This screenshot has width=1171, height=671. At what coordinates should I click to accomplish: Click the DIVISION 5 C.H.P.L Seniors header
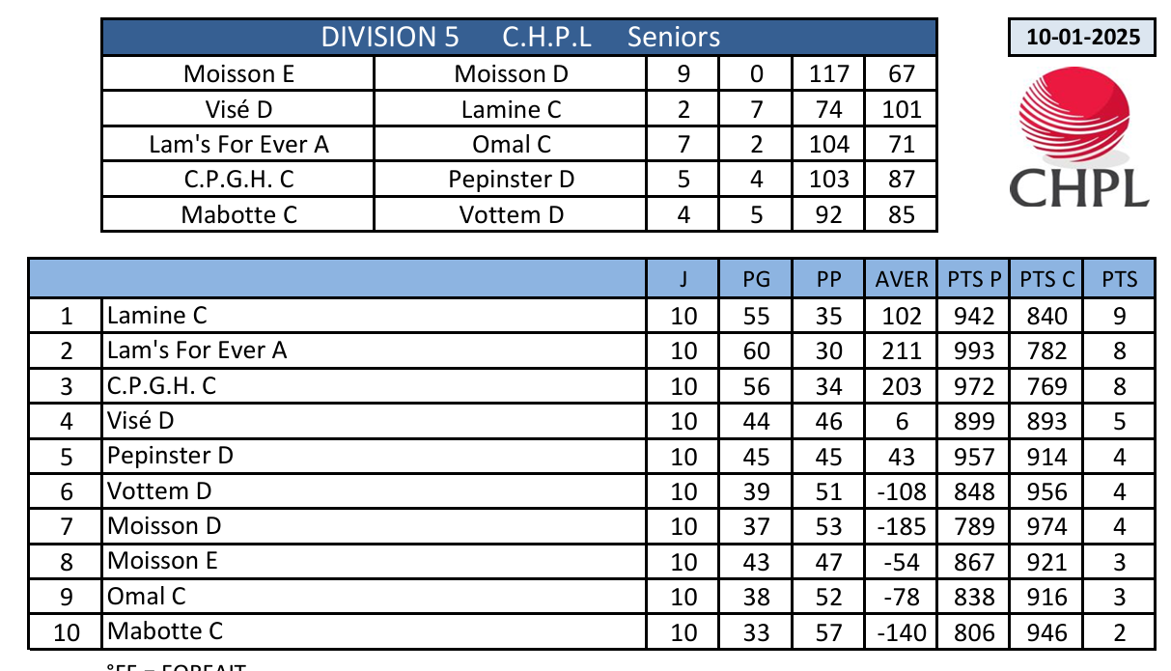(519, 38)
